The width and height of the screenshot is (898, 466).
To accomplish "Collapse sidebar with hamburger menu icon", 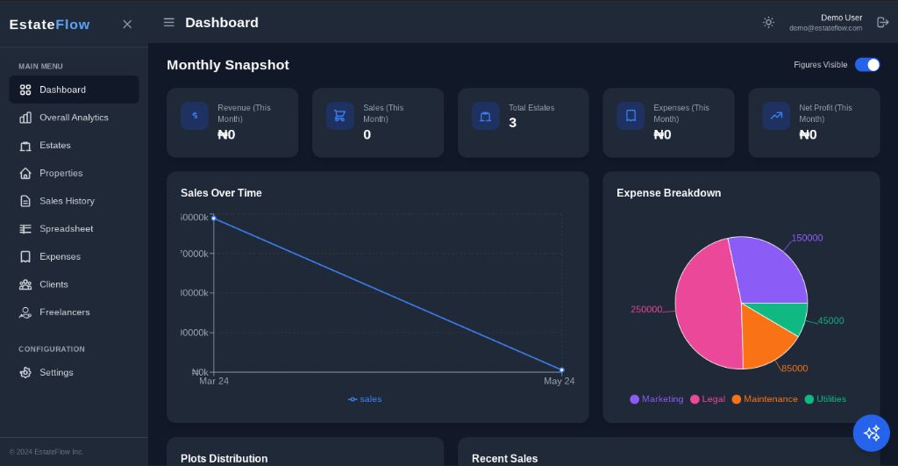I will [169, 23].
